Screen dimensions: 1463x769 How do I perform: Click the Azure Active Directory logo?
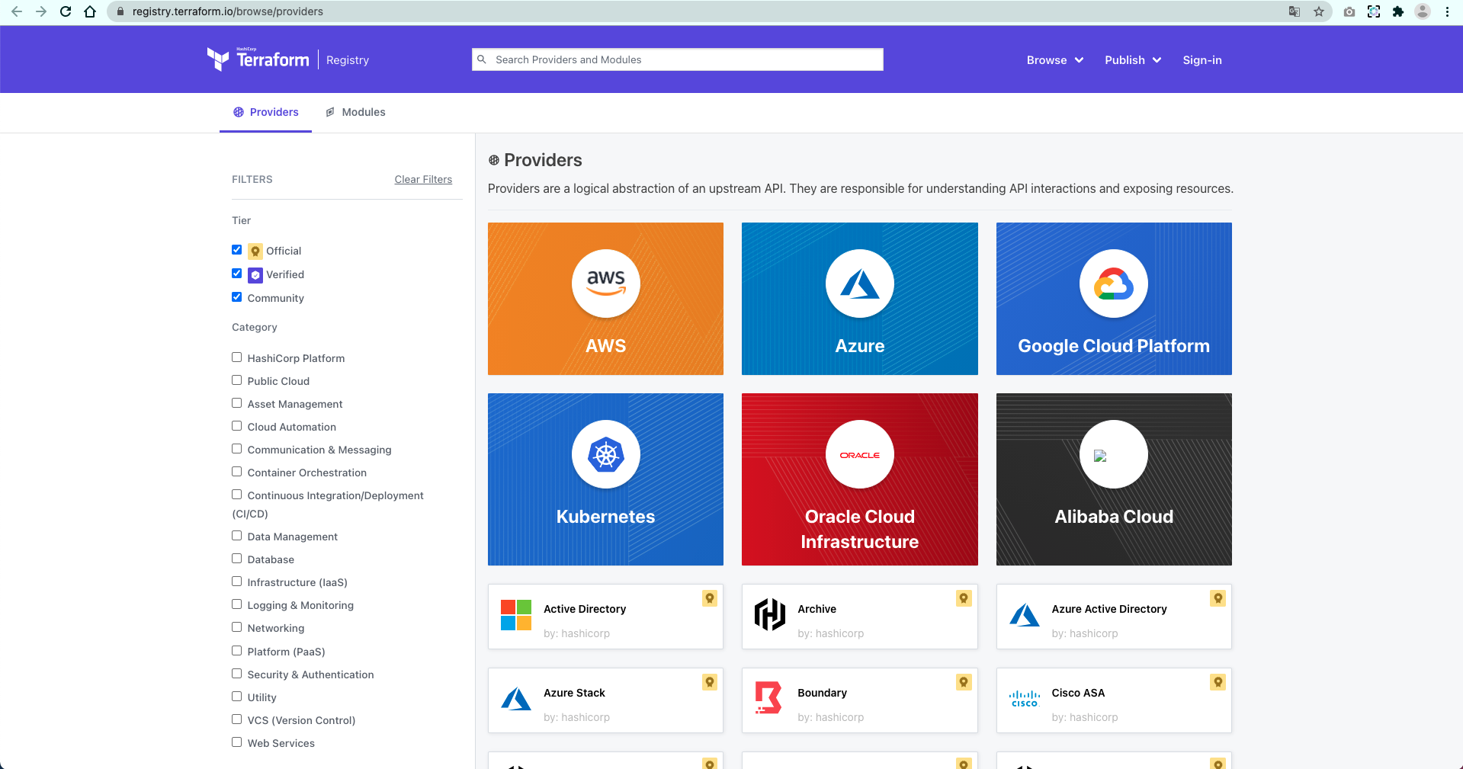click(x=1025, y=615)
